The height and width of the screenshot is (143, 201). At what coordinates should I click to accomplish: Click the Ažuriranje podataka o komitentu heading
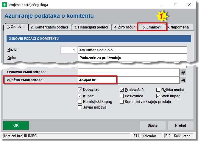tap(49, 16)
